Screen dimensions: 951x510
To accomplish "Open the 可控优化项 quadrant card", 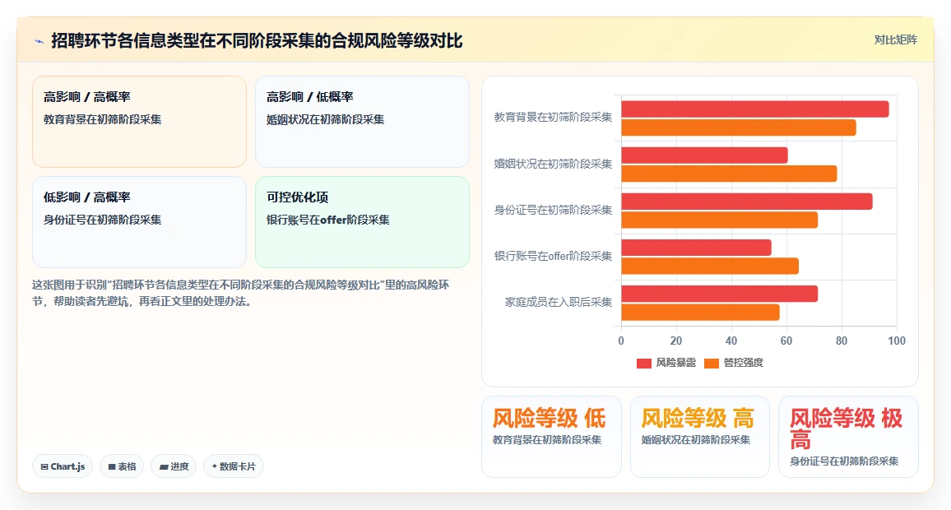I will click(x=362, y=222).
